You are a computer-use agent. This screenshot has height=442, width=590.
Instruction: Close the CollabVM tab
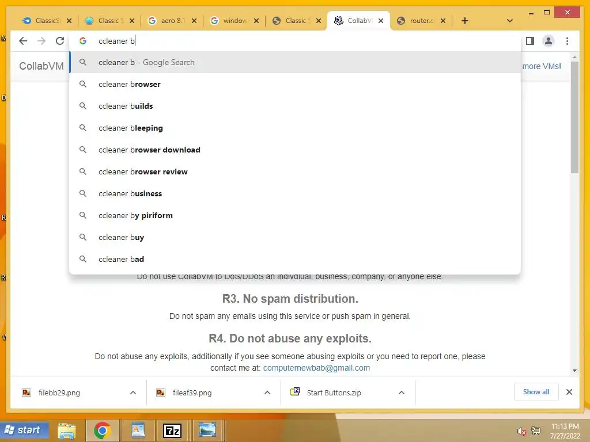click(x=381, y=21)
